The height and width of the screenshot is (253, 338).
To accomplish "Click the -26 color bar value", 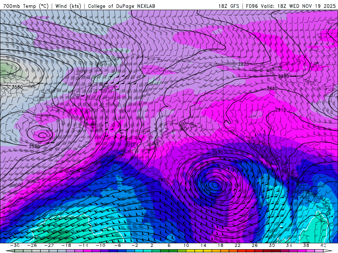I will click(x=32, y=245).
